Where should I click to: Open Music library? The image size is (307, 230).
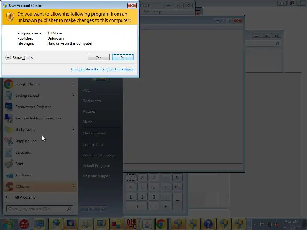pos(88,122)
